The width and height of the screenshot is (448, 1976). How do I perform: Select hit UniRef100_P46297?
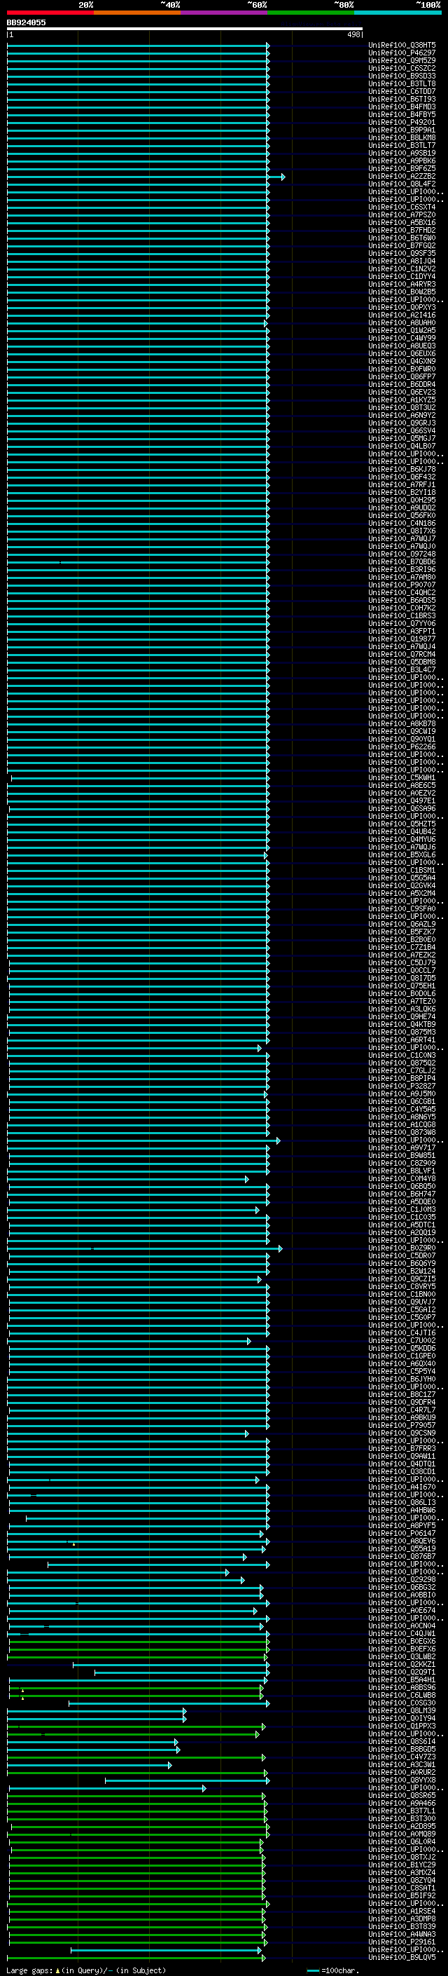[x=402, y=53]
